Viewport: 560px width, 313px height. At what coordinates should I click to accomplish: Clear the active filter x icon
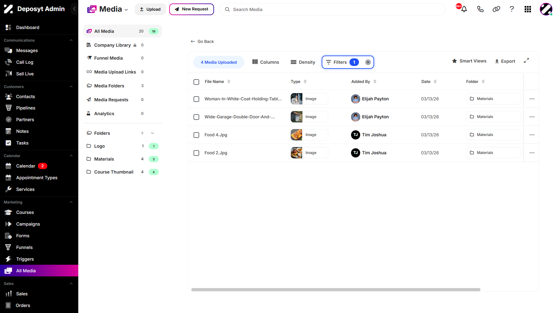point(368,62)
